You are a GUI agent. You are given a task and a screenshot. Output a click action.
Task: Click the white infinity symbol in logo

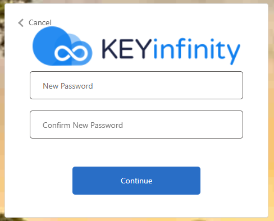pos(71,53)
